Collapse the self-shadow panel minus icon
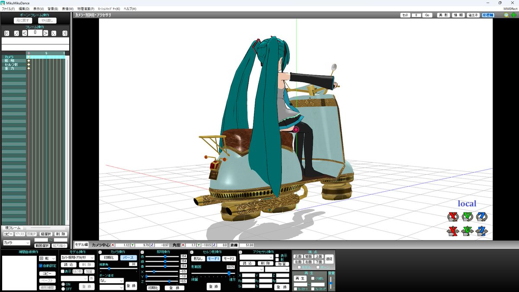519x292 pixels. (x=192, y=252)
